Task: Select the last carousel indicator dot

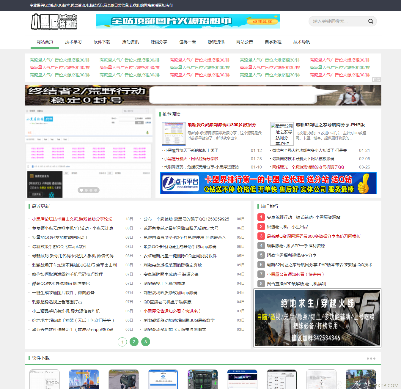Action: [x=96, y=190]
